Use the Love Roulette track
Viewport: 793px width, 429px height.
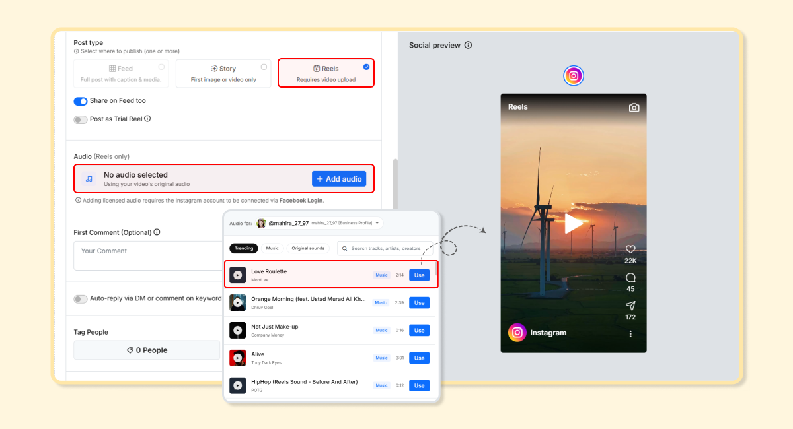click(419, 275)
